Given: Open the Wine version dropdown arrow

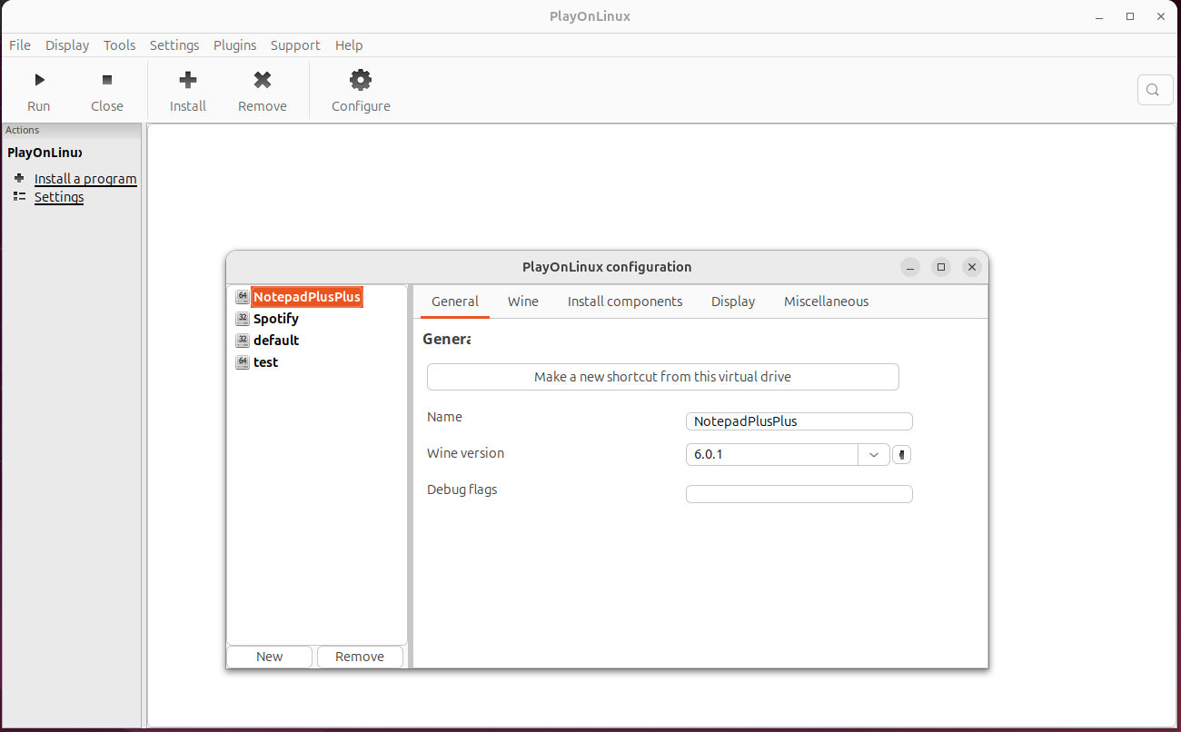Looking at the screenshot, I should [874, 454].
